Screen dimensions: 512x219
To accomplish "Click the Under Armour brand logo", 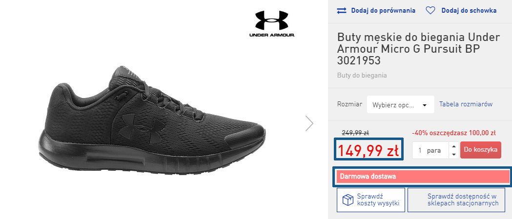I will point(272,23).
